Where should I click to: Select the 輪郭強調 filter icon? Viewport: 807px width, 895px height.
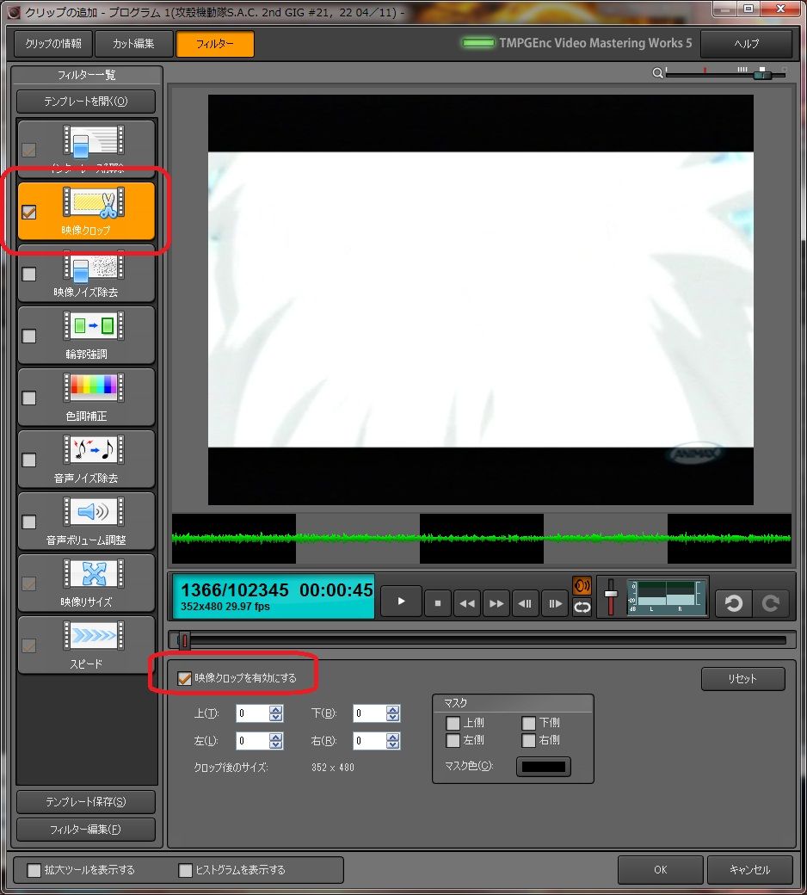pos(94,326)
